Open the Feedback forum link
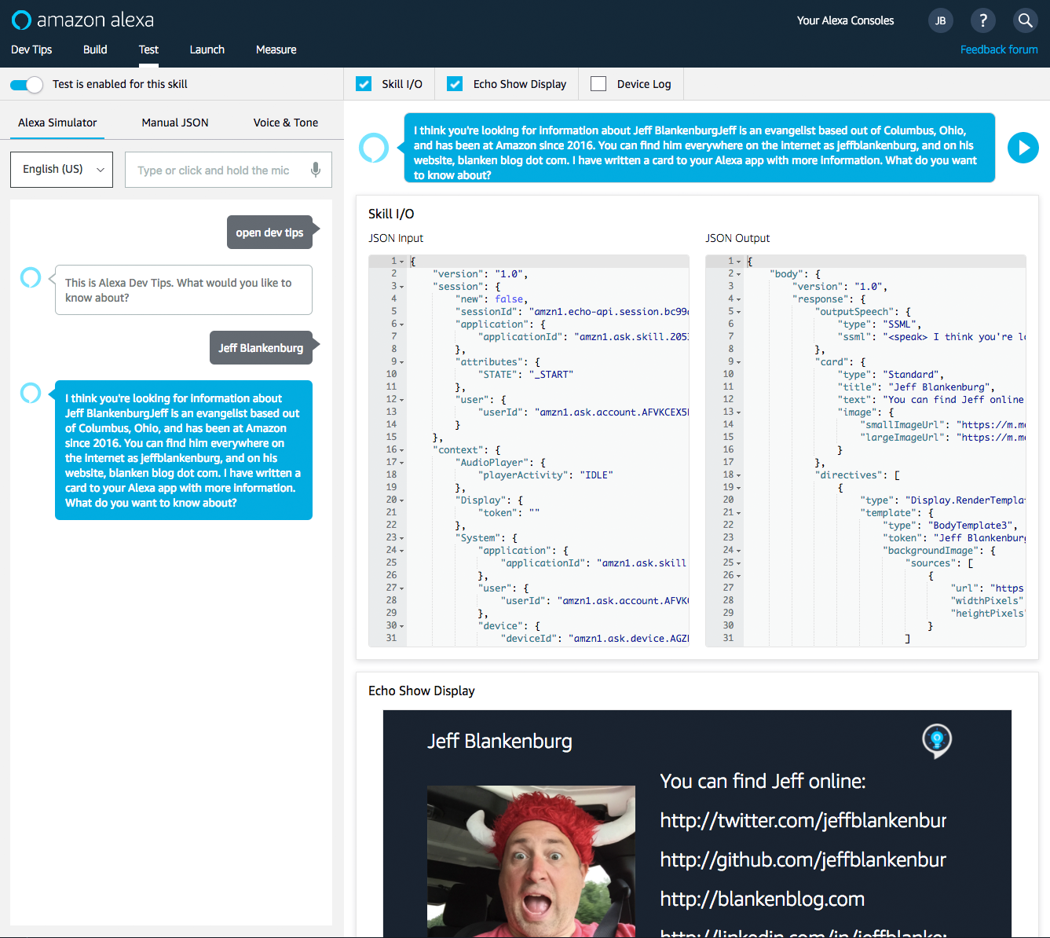 point(998,49)
